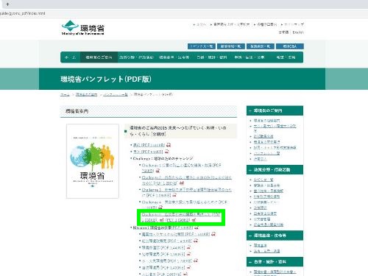Image resolution: width=368 pixels, height=276 pixels.
Task: Click PDF icon on the Mission heading line
Action: click(196, 227)
